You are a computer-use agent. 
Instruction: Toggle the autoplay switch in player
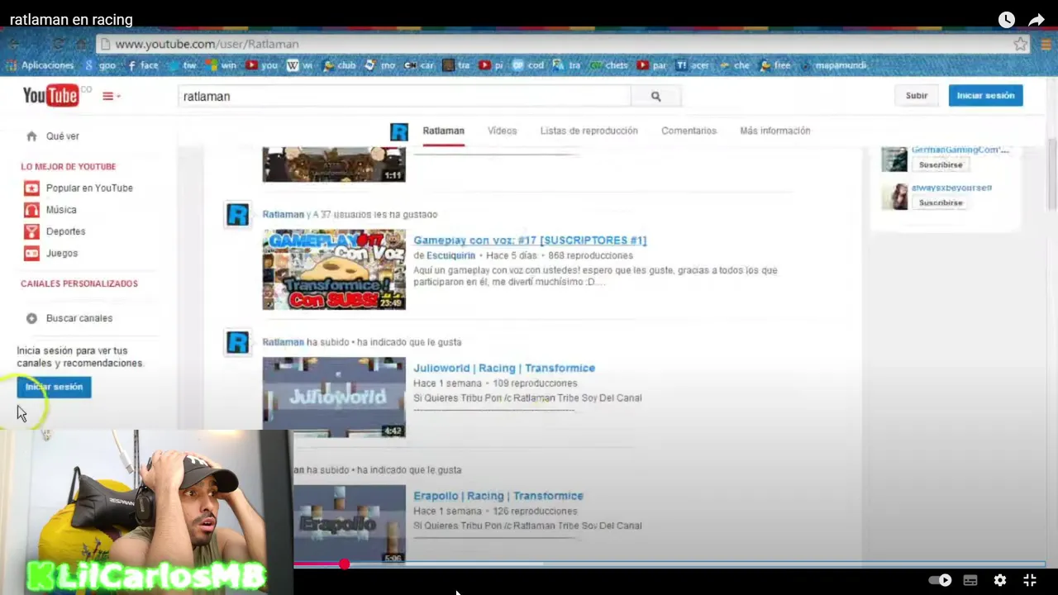(x=940, y=580)
